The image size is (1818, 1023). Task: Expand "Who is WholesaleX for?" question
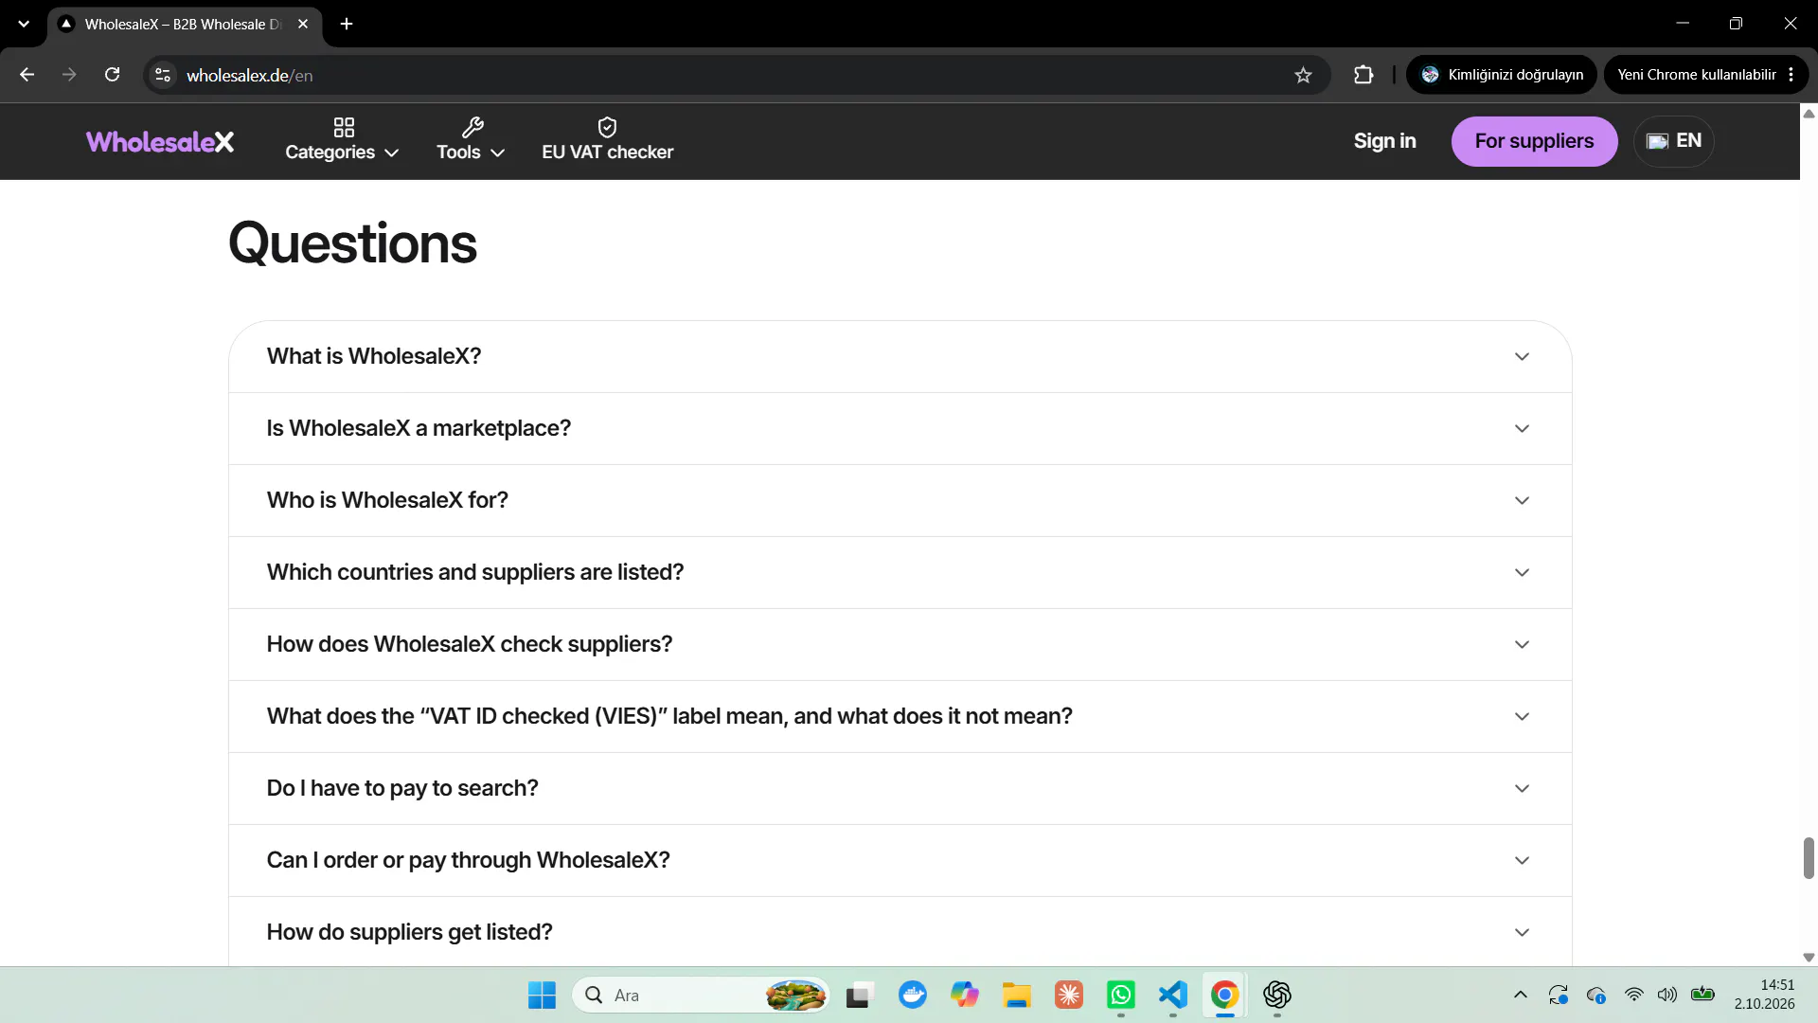(x=900, y=500)
